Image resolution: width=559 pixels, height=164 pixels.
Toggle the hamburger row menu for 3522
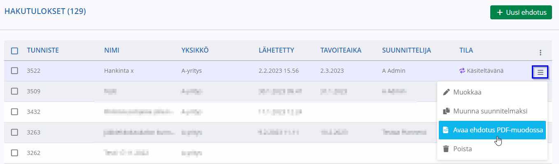pos(540,72)
